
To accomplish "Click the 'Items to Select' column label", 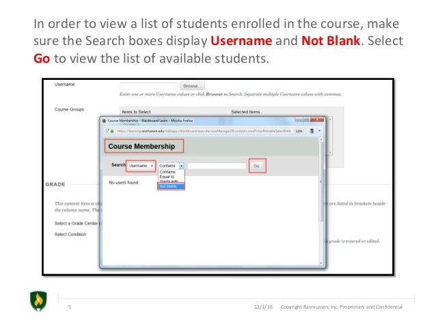I will click(136, 112).
